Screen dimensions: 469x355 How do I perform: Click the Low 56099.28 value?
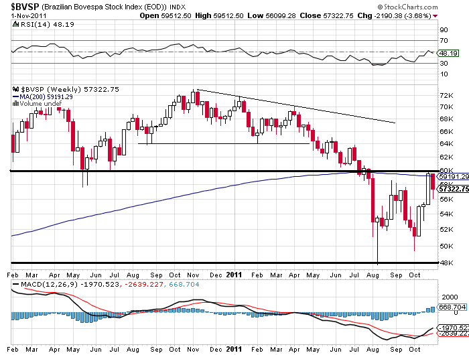[271, 16]
